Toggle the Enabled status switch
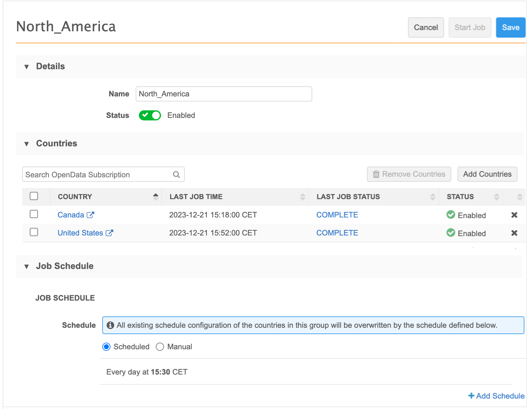This screenshot has width=527, height=409. (150, 115)
